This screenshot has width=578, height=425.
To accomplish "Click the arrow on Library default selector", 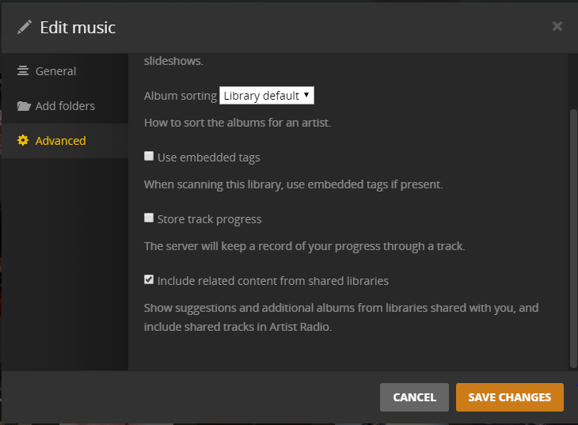I will tap(306, 95).
